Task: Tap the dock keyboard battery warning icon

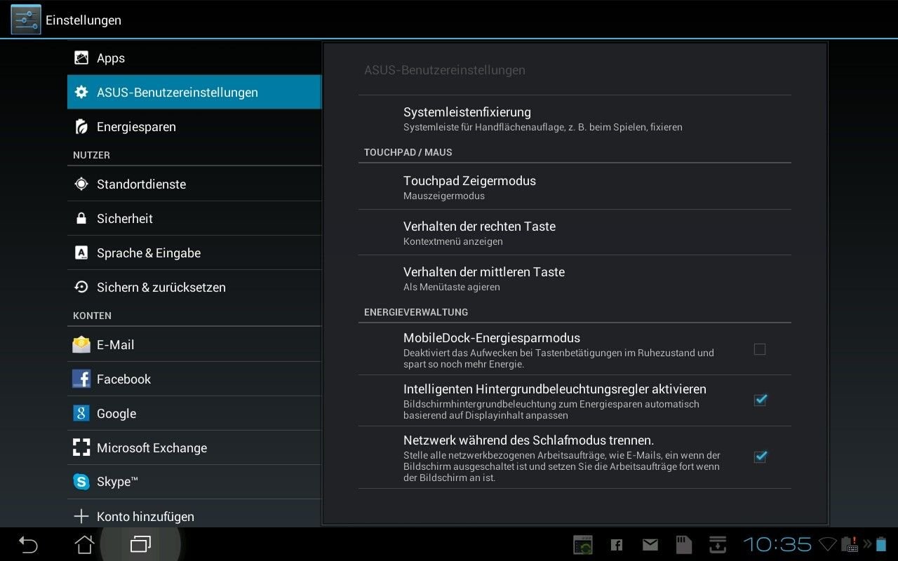Action: [x=851, y=544]
